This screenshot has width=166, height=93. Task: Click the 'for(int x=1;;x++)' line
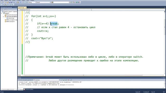click(x=44, y=16)
